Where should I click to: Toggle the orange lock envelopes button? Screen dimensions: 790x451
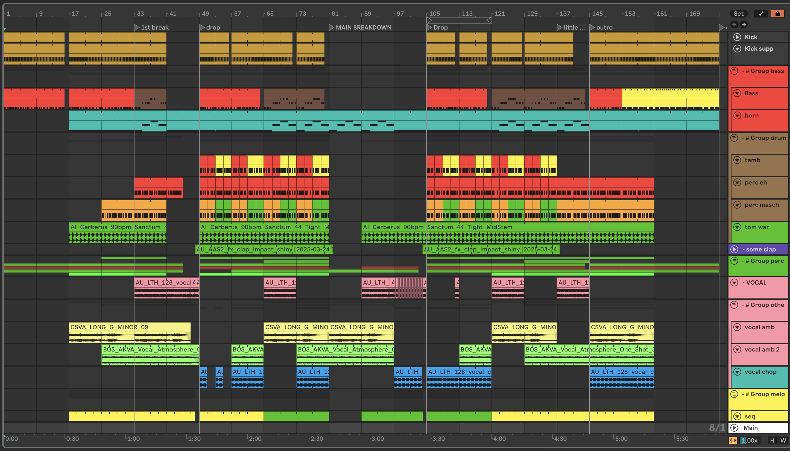(x=777, y=14)
